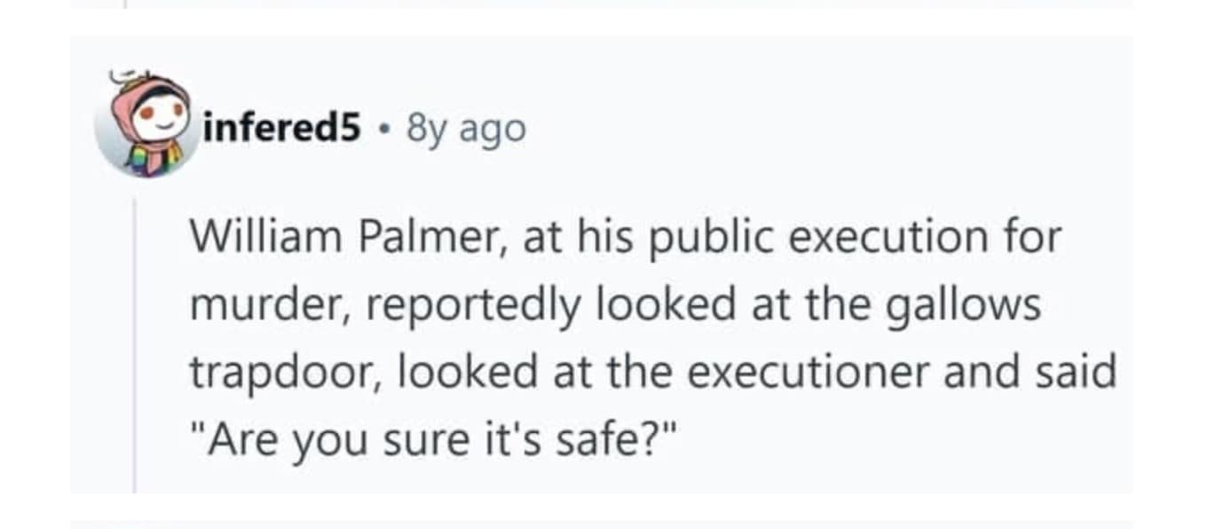
Task: Click the dot separator after the username
Action: [x=383, y=130]
